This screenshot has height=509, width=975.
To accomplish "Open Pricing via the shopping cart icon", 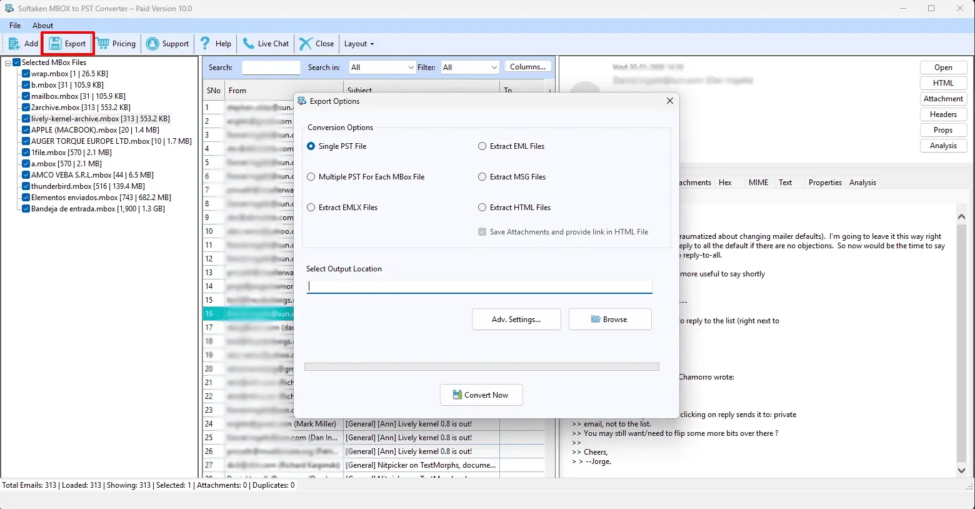I will 102,43.
